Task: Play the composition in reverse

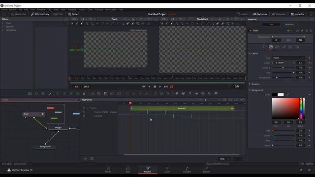Action: (x=149, y=87)
